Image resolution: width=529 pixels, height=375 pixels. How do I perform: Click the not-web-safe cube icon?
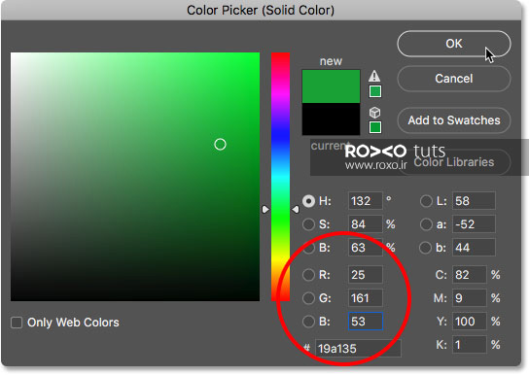pos(374,112)
